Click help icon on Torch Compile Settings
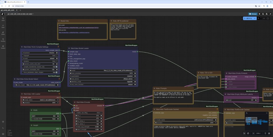 pos(58,47)
